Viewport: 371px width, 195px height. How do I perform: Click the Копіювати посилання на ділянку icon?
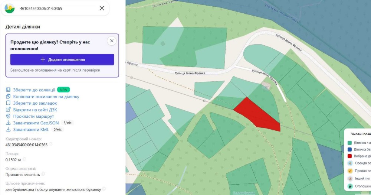pos(8,97)
